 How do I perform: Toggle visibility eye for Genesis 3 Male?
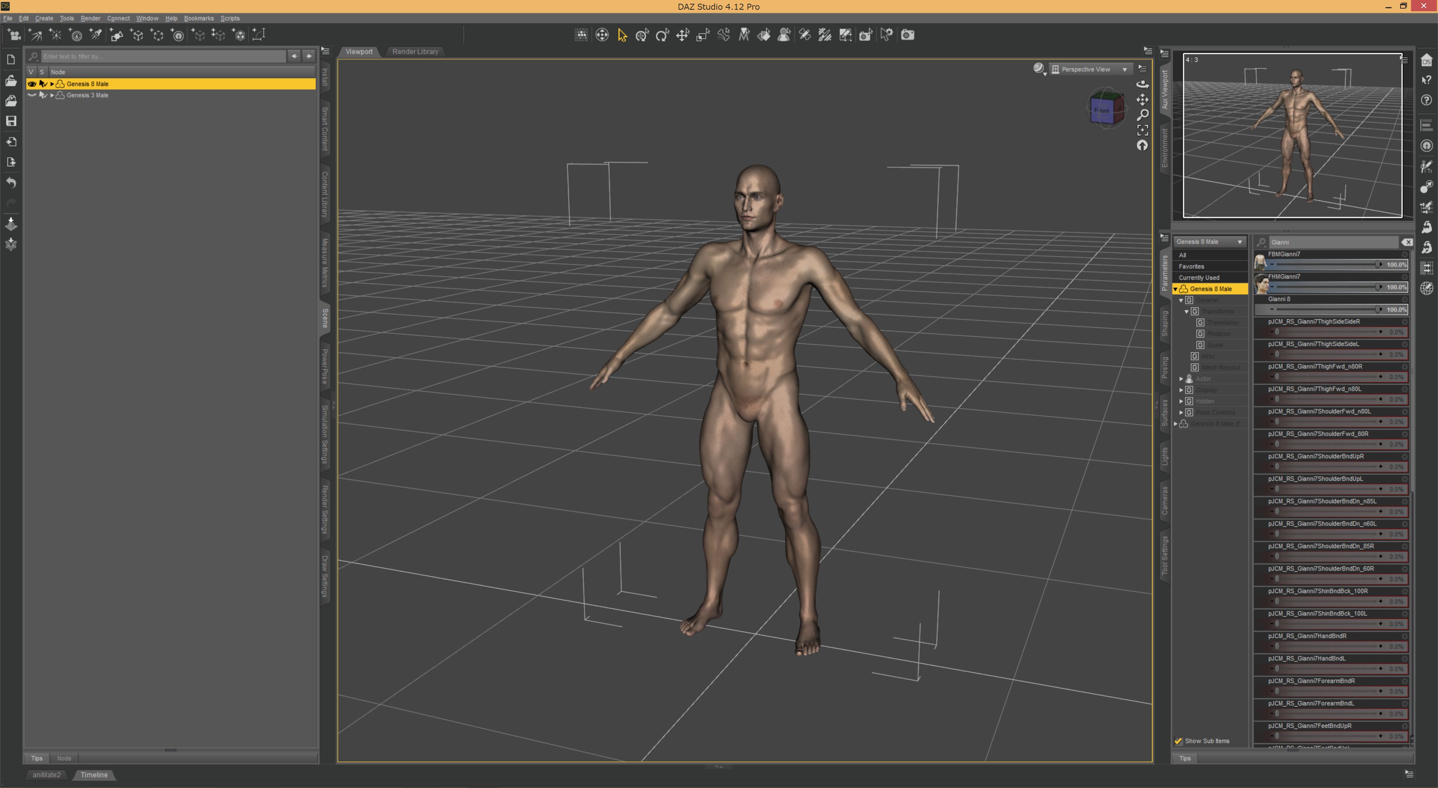coord(32,95)
